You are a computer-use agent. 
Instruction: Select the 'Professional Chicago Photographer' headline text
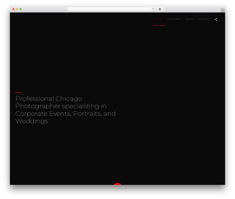65,110
